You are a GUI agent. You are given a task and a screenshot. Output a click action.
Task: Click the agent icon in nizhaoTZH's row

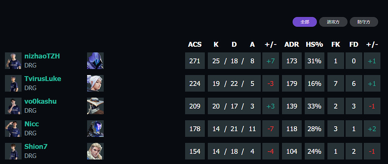[95, 61]
